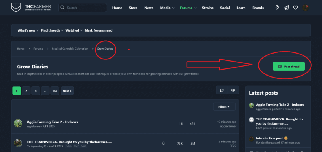Expand the Forums dropdown chevron

point(195,8)
